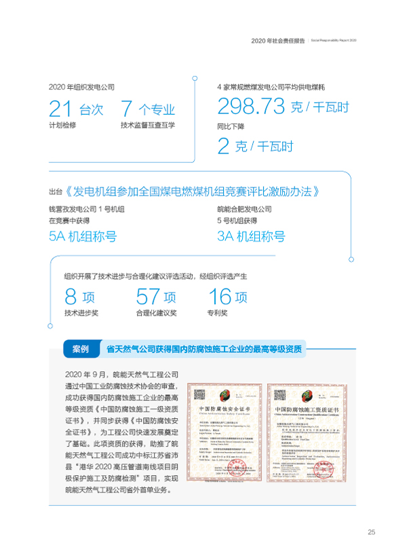409x560 pixels.
Task: Click the 5A 机组称号 text
Action: click(x=83, y=236)
